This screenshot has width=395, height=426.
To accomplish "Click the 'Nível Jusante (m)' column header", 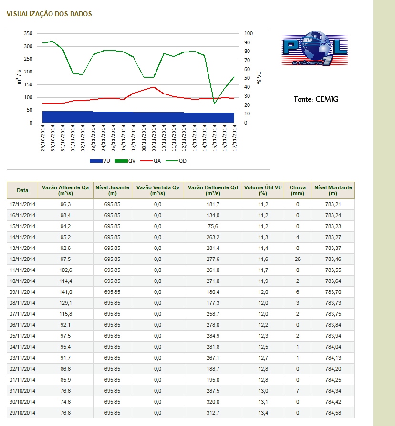I will pyautogui.click(x=113, y=190).
